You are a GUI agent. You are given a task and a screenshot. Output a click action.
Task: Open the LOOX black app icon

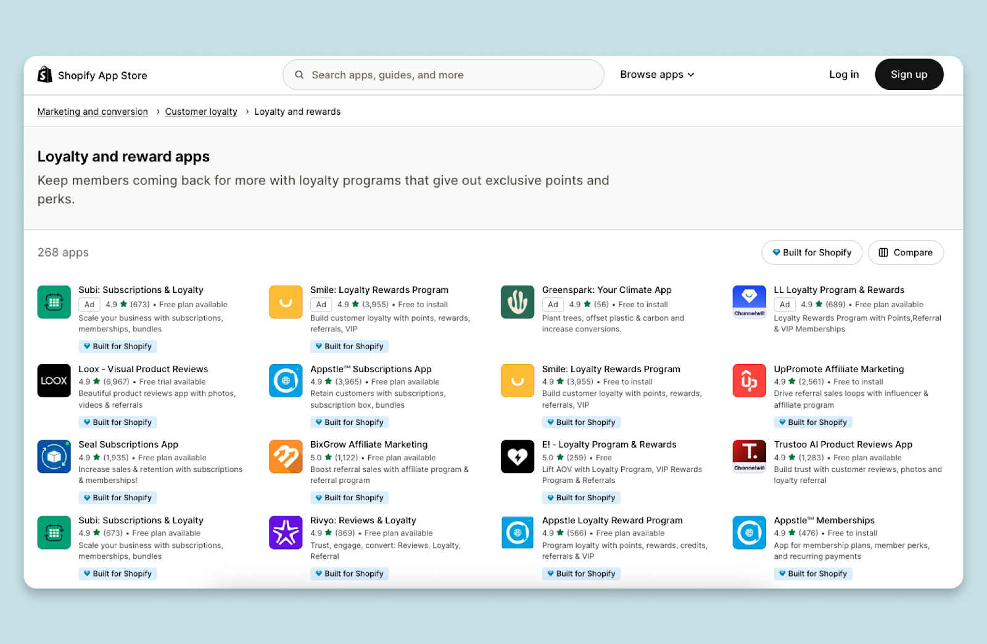[54, 381]
